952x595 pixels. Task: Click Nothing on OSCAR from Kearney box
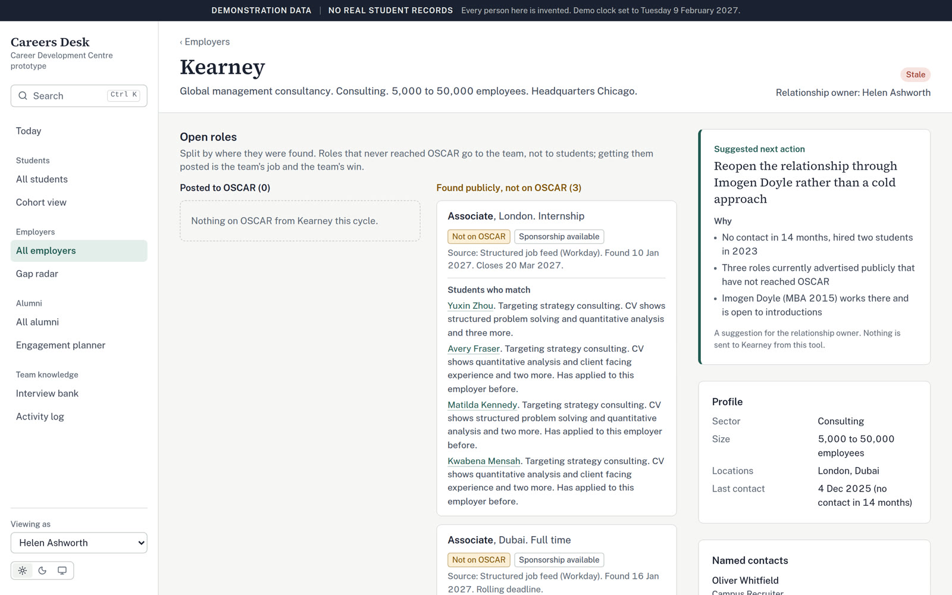(x=300, y=221)
